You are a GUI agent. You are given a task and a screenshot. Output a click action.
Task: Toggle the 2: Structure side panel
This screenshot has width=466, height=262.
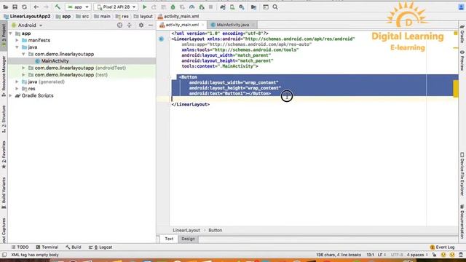[4, 119]
